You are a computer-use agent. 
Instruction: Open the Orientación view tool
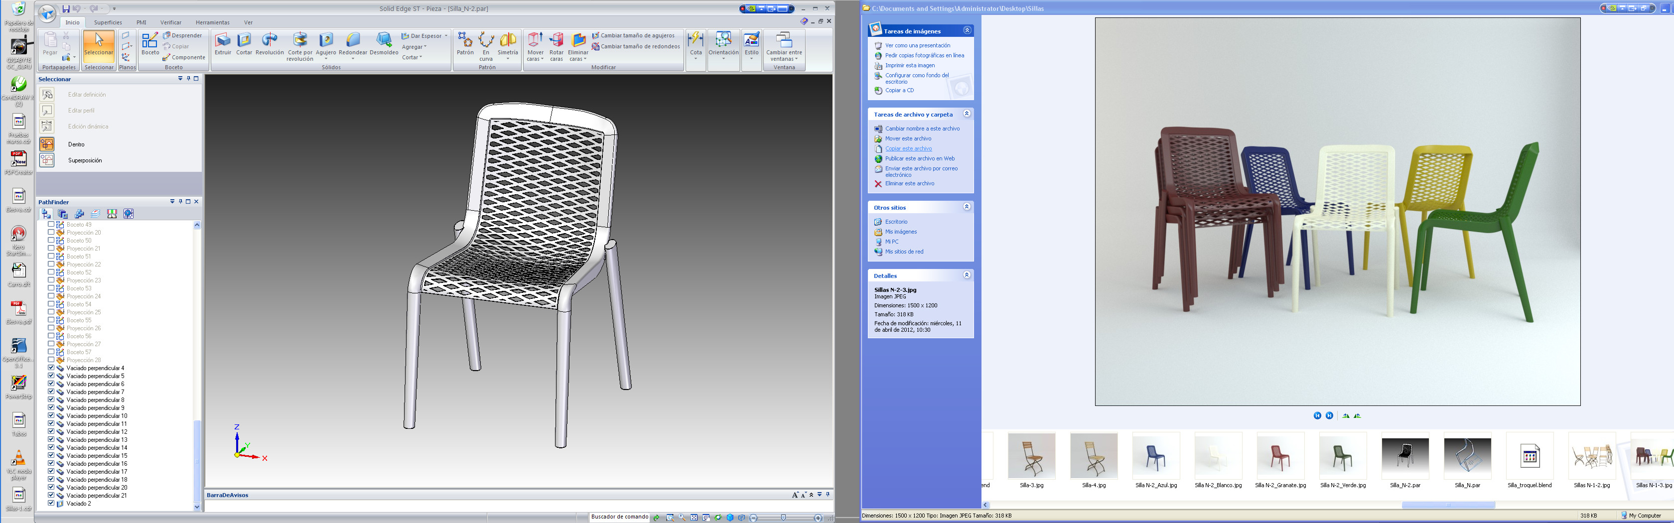(x=723, y=44)
